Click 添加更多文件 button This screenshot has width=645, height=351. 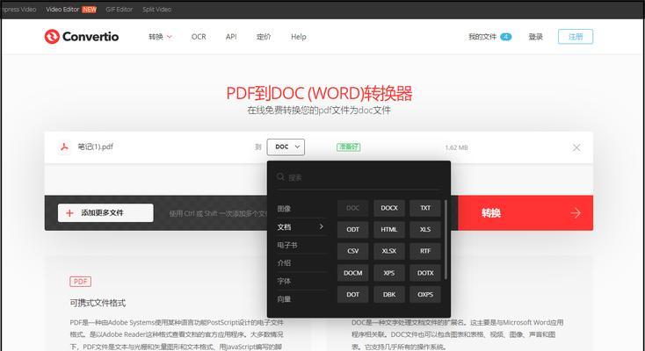click(x=105, y=213)
